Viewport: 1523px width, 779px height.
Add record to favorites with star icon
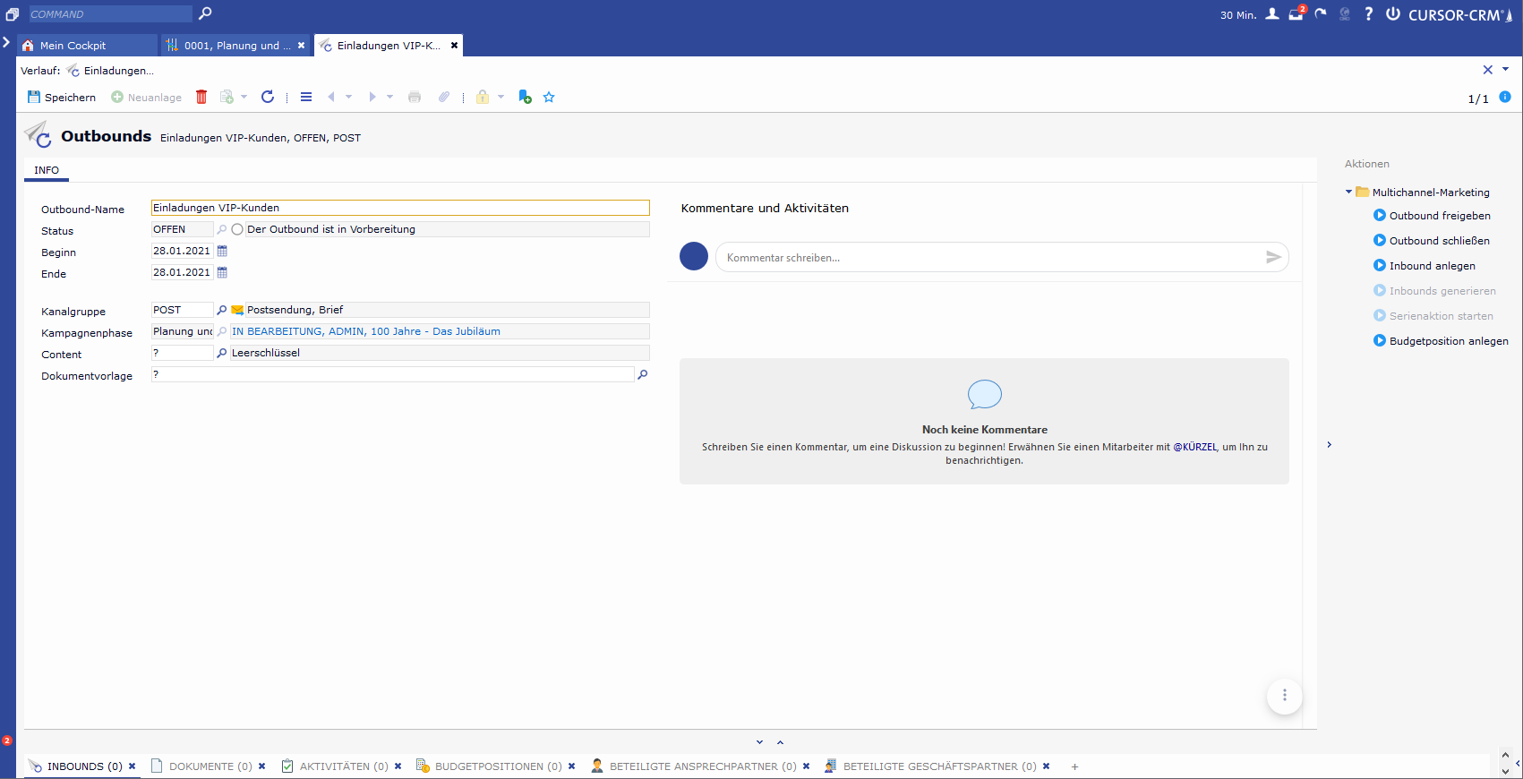pyautogui.click(x=549, y=97)
